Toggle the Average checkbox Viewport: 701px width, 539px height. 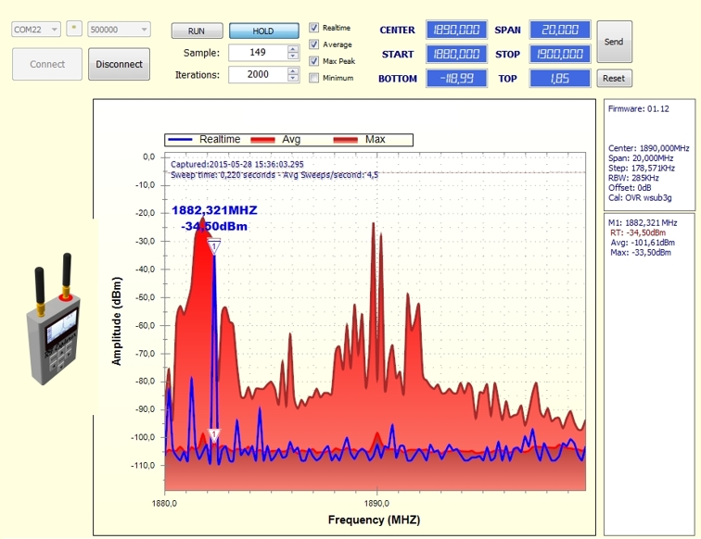point(313,44)
